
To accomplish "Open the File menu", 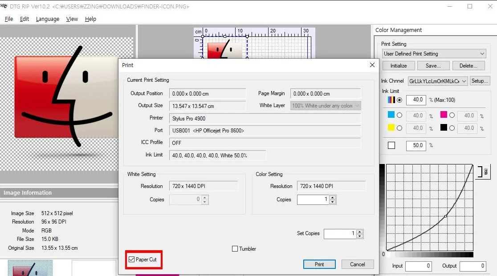I will click(x=9, y=19).
